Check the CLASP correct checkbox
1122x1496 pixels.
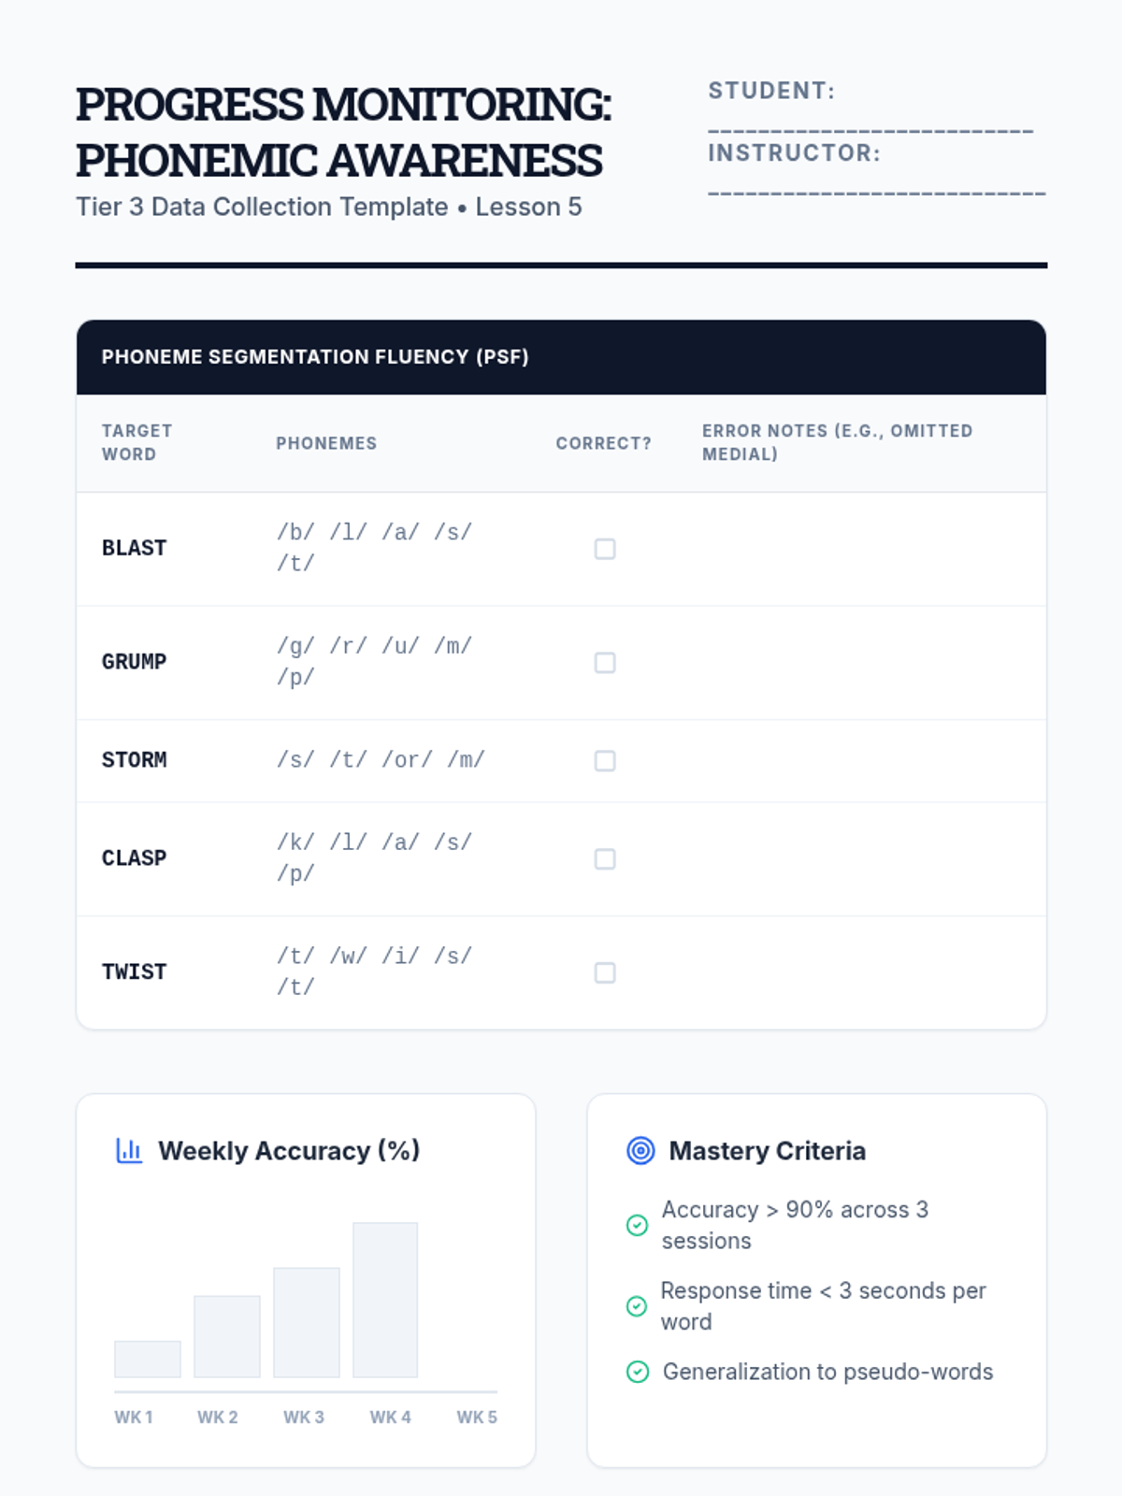[605, 859]
